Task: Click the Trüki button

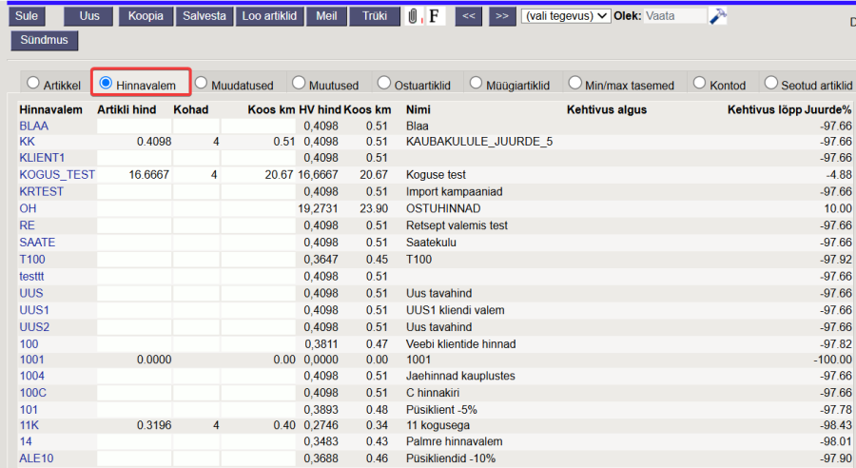Action: (375, 16)
